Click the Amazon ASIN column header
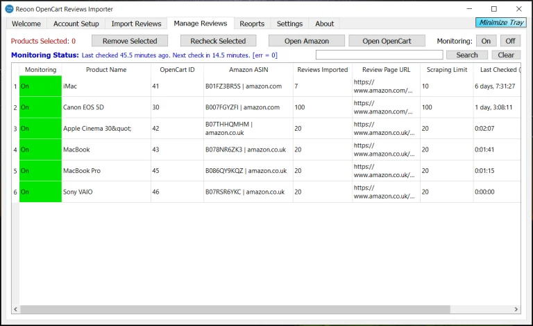This screenshot has height=326, width=533. pos(248,69)
